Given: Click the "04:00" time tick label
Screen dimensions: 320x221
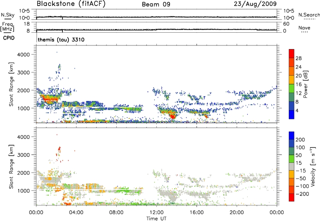Looking at the screenshot, I should coord(76,213).
